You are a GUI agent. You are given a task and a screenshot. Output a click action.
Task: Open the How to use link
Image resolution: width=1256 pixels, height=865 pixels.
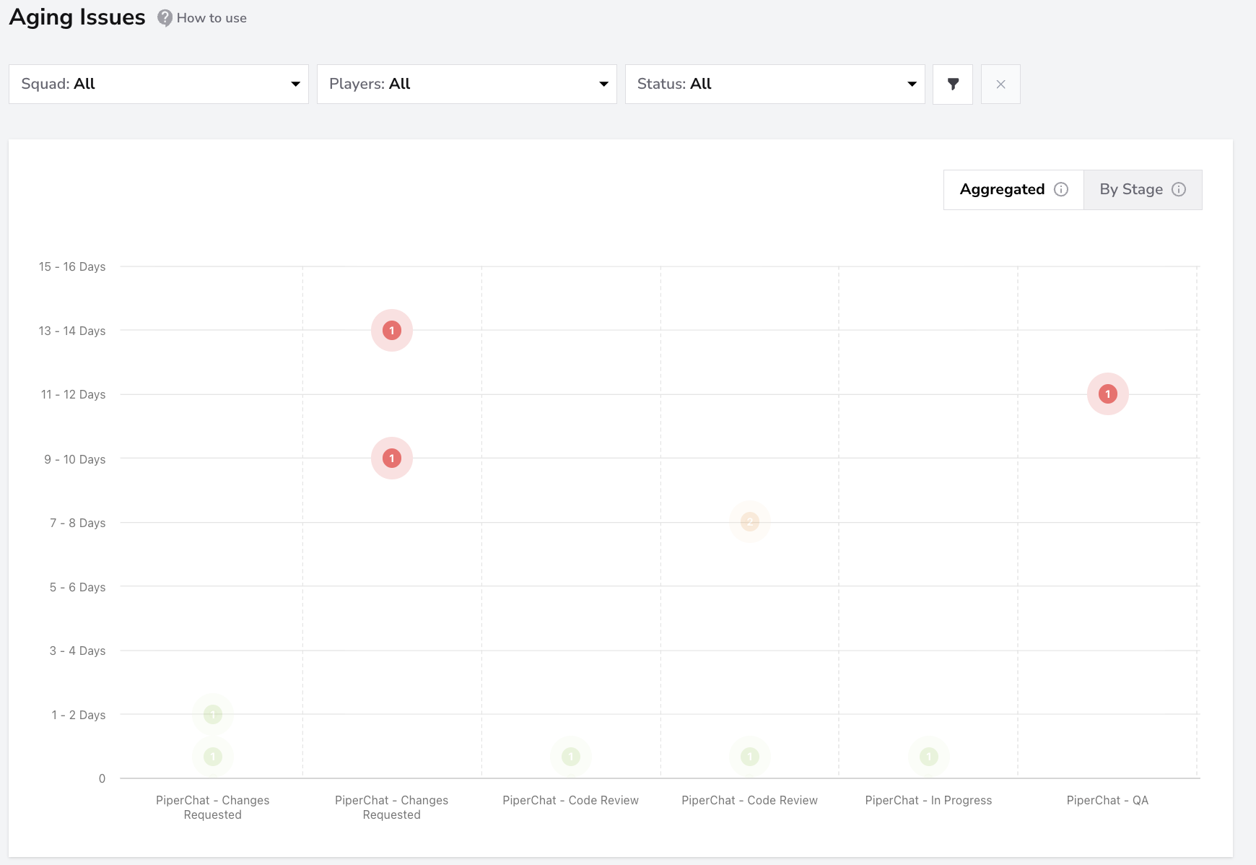[x=211, y=18]
